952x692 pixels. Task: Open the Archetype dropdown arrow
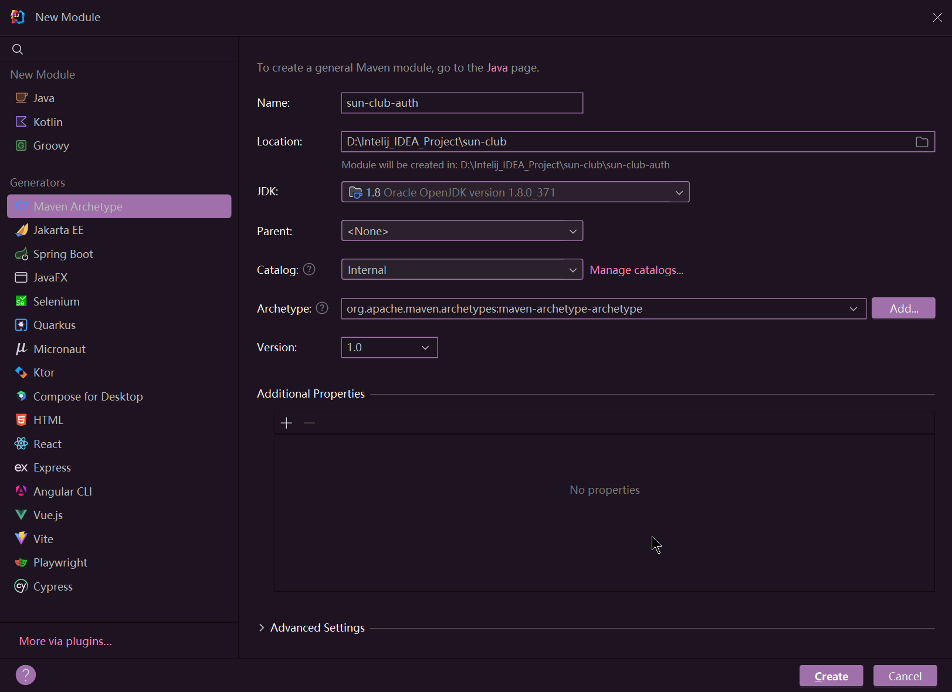853,308
